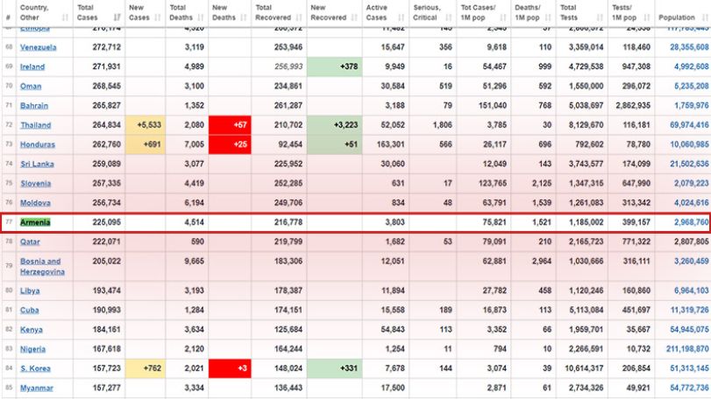Sort by Deaths/1M pop column
711x399 pixels.
[x=533, y=12]
